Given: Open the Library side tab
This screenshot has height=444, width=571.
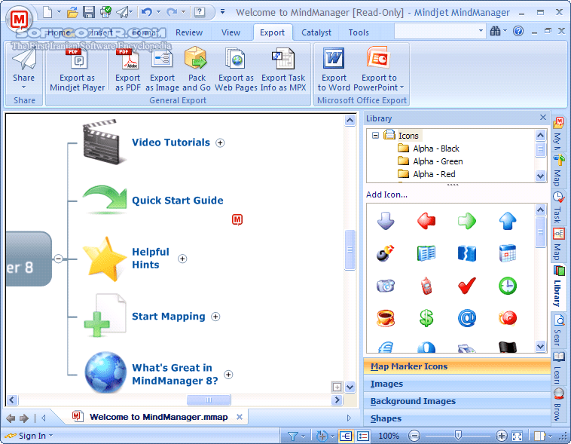Looking at the screenshot, I should [559, 287].
